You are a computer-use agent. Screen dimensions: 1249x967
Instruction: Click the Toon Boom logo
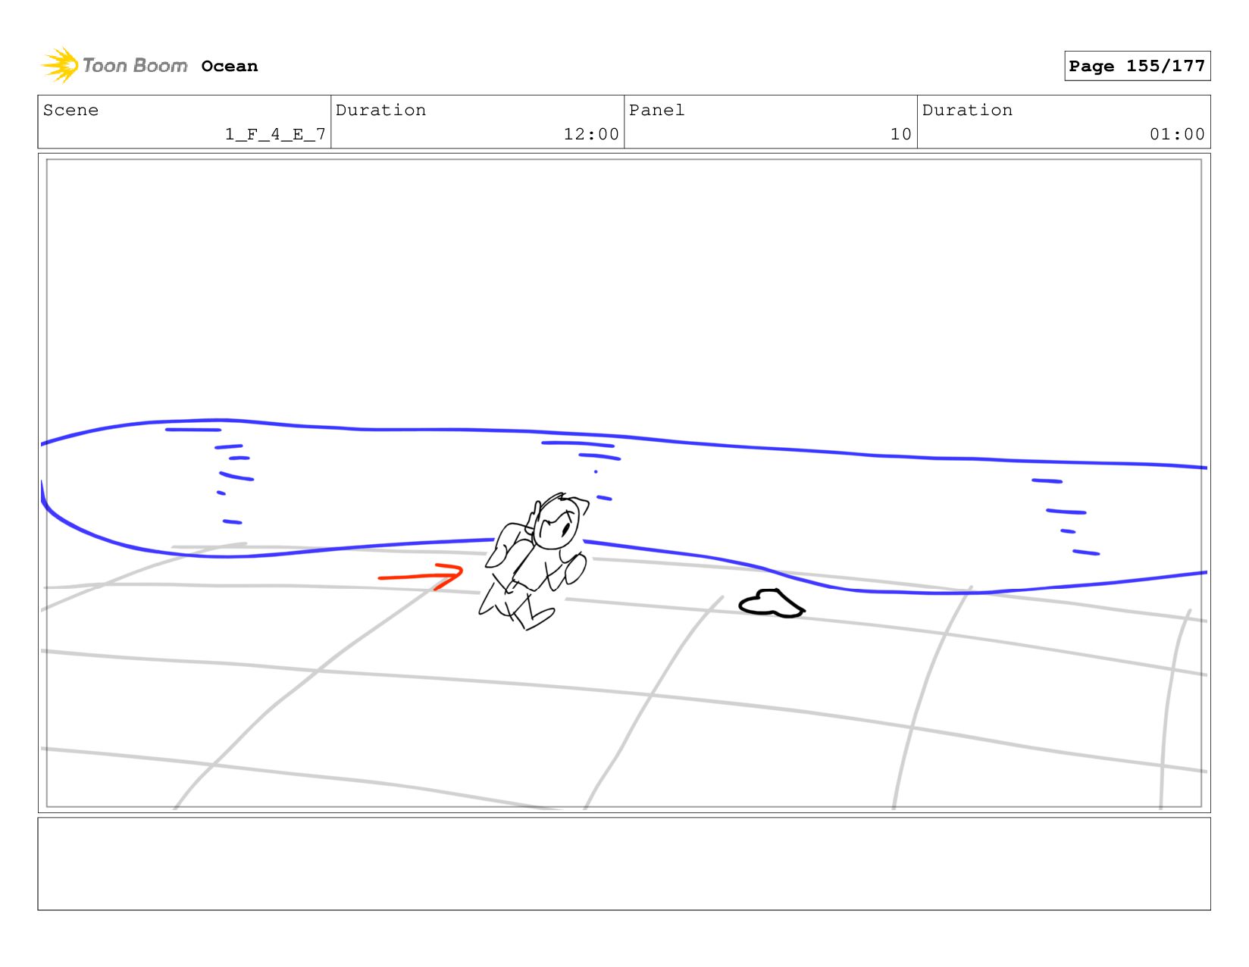click(x=114, y=66)
